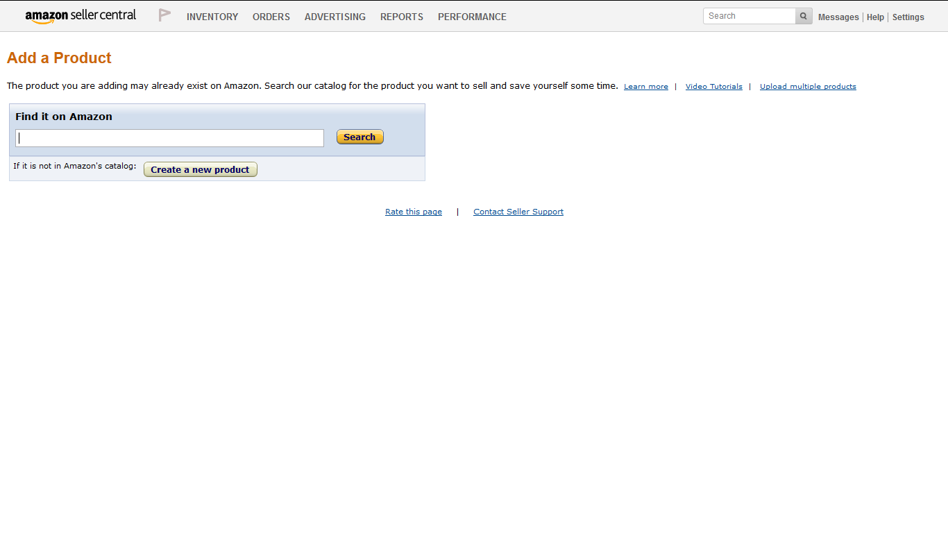Open the Advertising menu
This screenshot has height=533, width=948.
(x=335, y=17)
